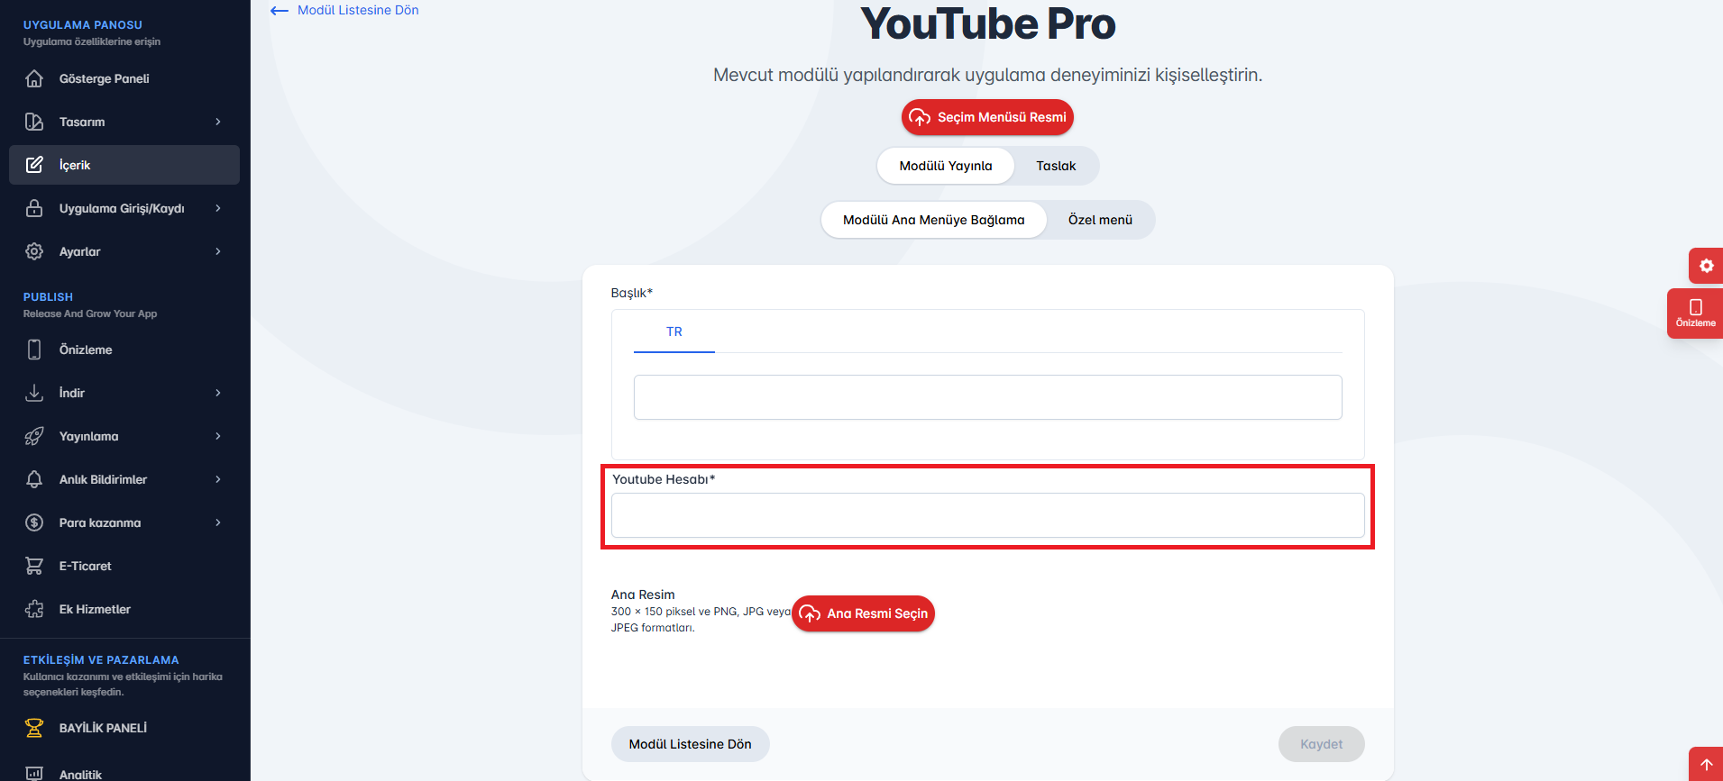Image resolution: width=1723 pixels, height=781 pixels.
Task: Open Gösterge Paneli menu item
Action: pos(124,78)
